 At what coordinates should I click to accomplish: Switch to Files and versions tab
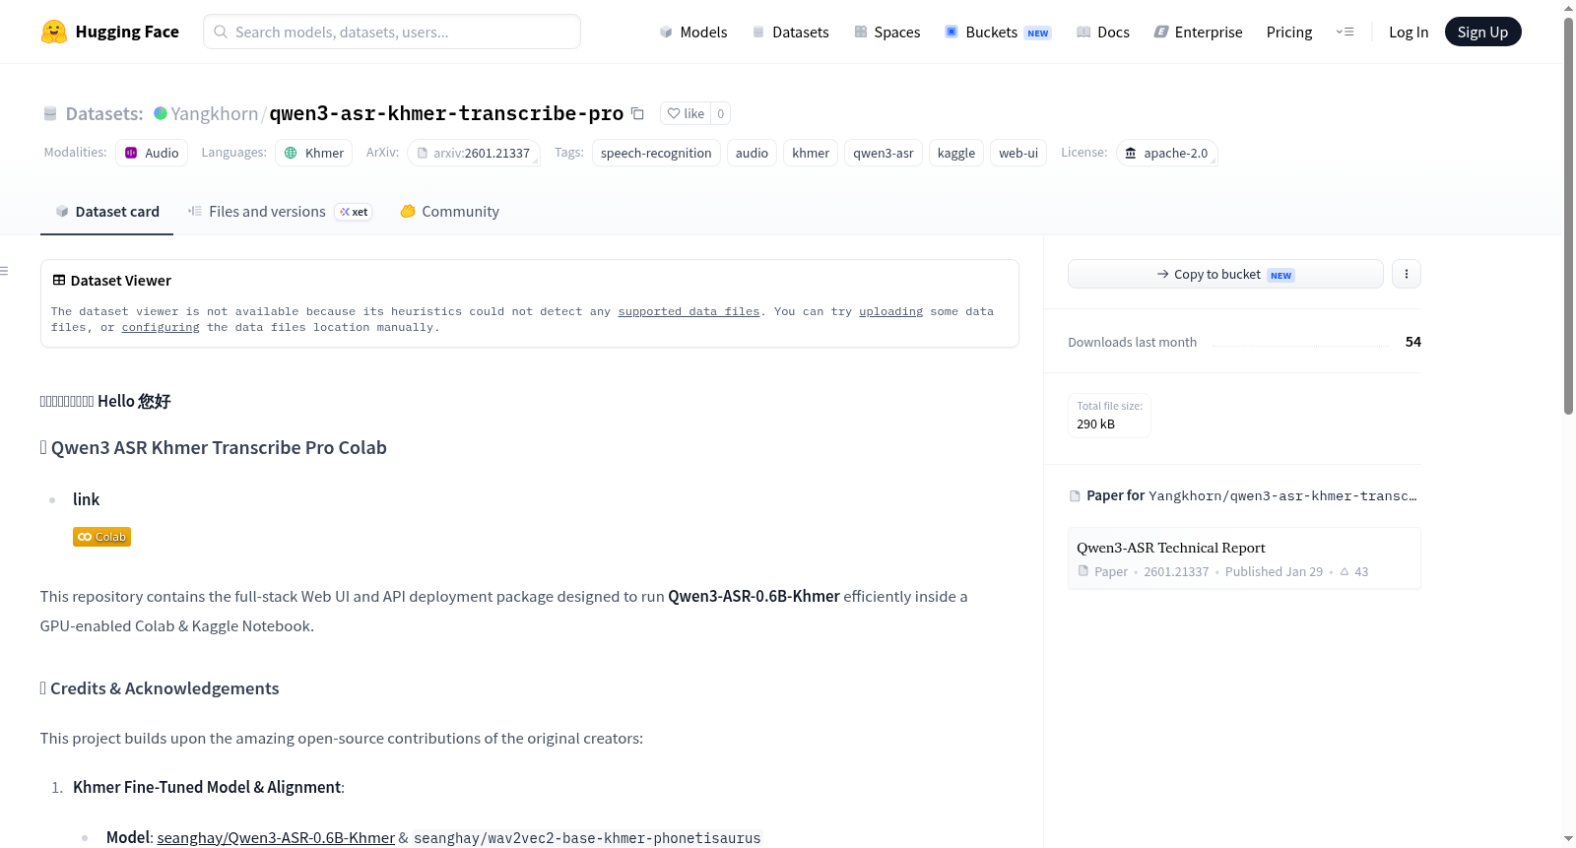pos(280,211)
